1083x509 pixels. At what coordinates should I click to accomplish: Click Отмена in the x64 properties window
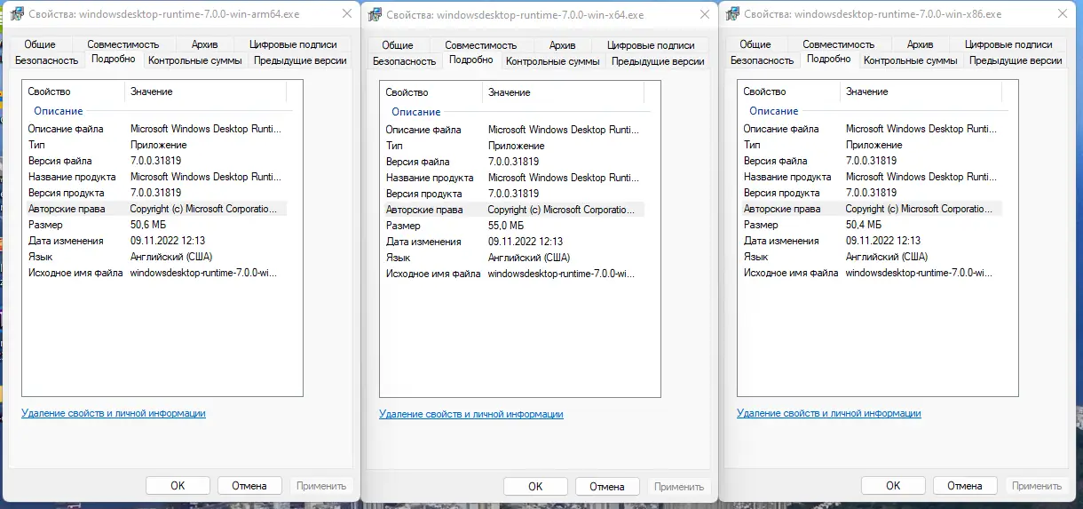(607, 486)
